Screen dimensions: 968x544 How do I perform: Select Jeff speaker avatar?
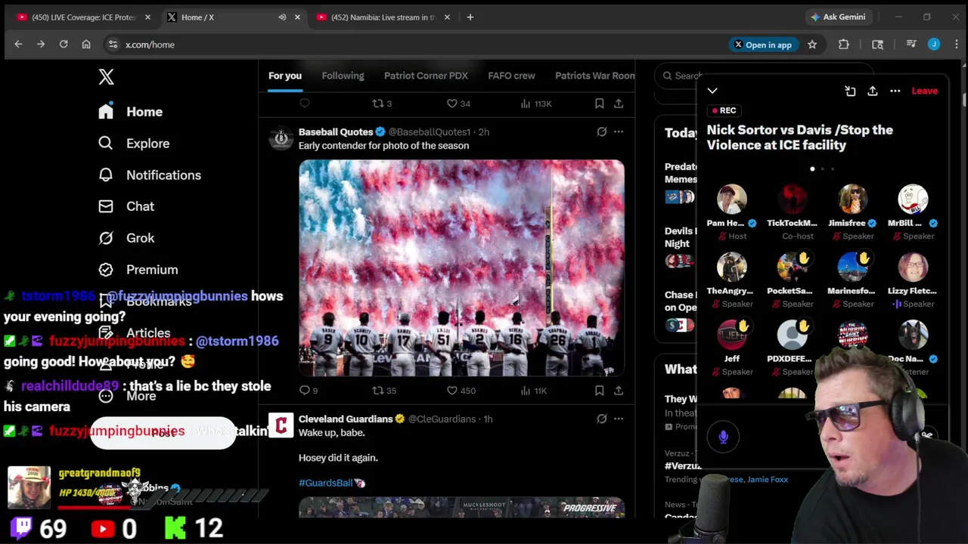(x=731, y=335)
